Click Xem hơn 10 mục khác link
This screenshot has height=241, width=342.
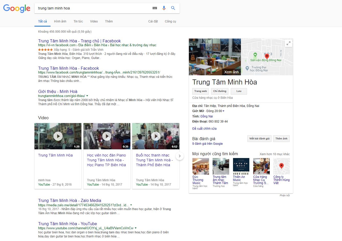click(275, 154)
